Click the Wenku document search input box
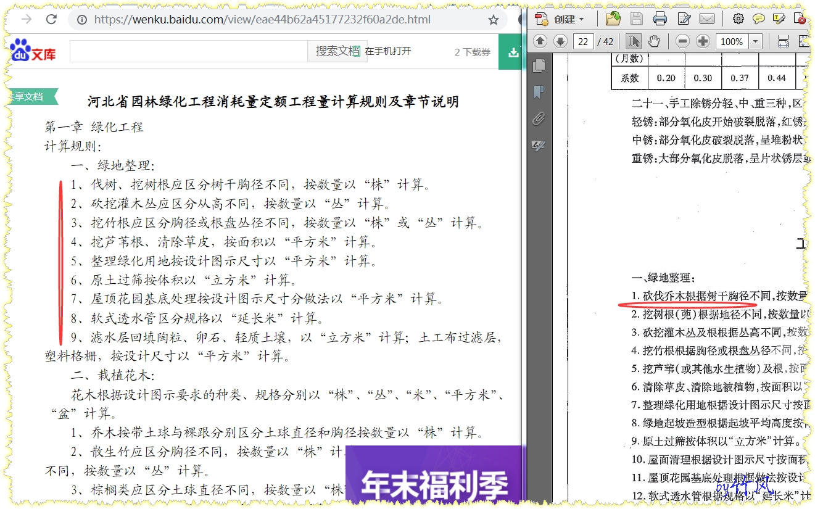 click(189, 51)
